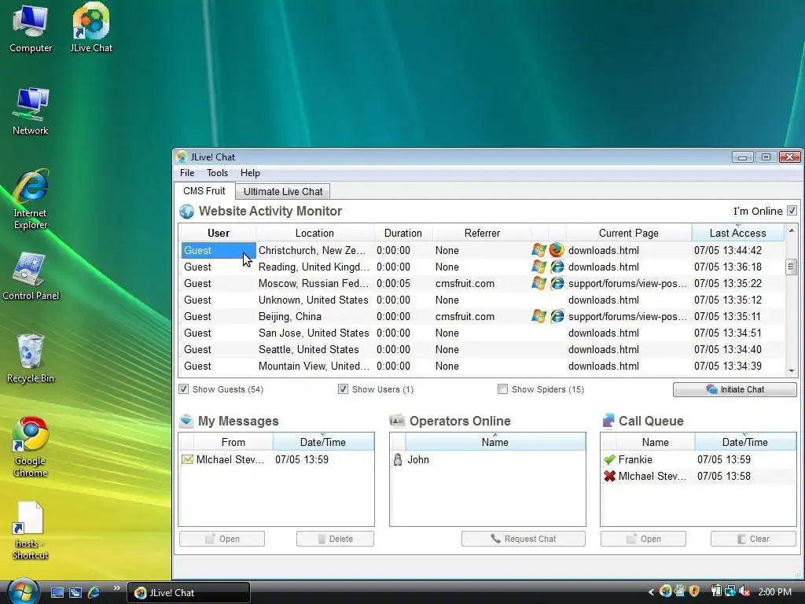
Task: Open JLive Chat desktop shortcut icon
Action: 91,24
